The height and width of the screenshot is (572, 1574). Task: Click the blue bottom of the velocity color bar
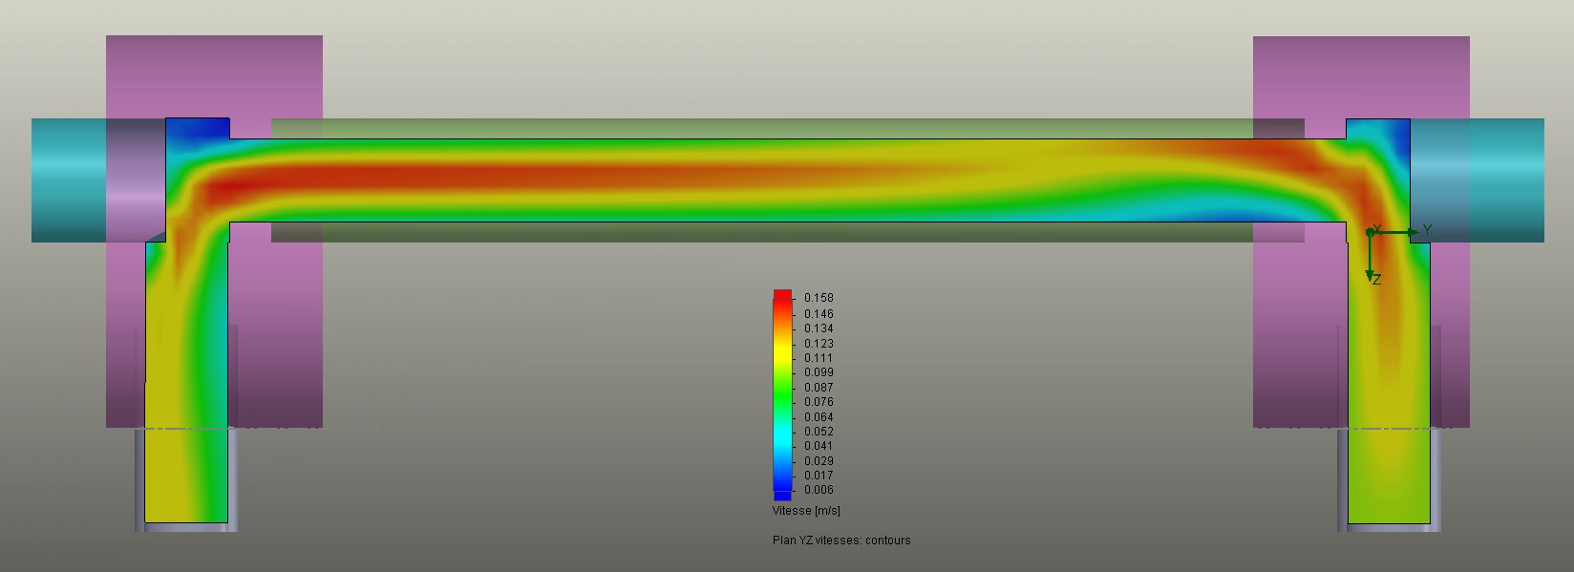(x=782, y=494)
